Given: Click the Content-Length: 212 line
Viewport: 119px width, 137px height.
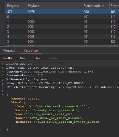Looking at the screenshot, I should pos(25,76).
